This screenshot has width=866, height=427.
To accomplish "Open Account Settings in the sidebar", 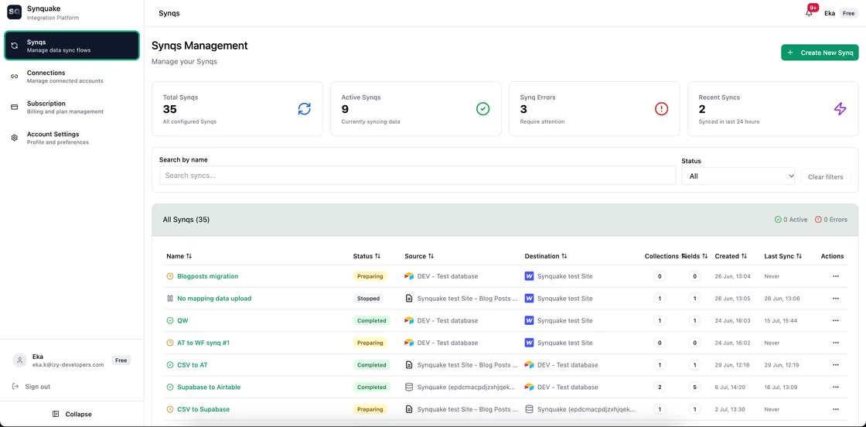I will point(72,138).
